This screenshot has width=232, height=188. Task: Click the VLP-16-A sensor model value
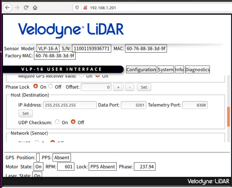[x=48, y=48]
